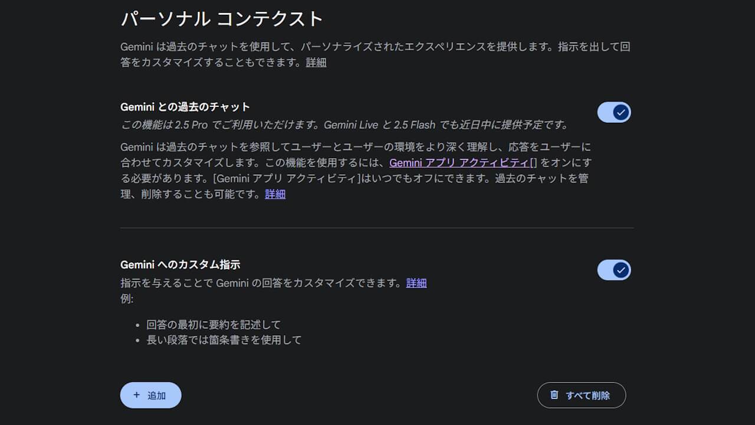
Task: Click the plus icon on the 追加 button
Action: point(137,395)
